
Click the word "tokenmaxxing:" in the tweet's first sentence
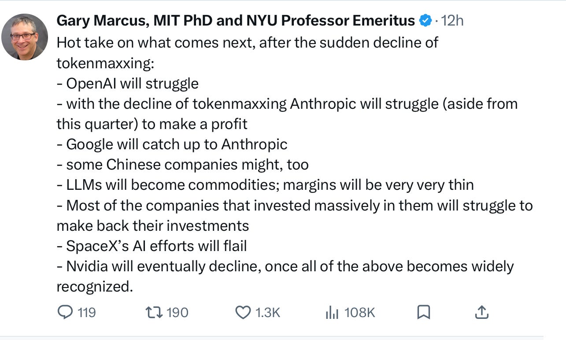pyautogui.click(x=106, y=63)
